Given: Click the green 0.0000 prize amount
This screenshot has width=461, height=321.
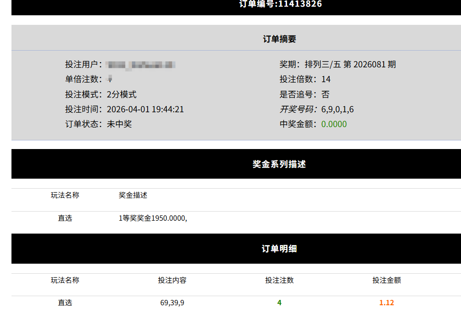Looking at the screenshot, I should [x=334, y=124].
